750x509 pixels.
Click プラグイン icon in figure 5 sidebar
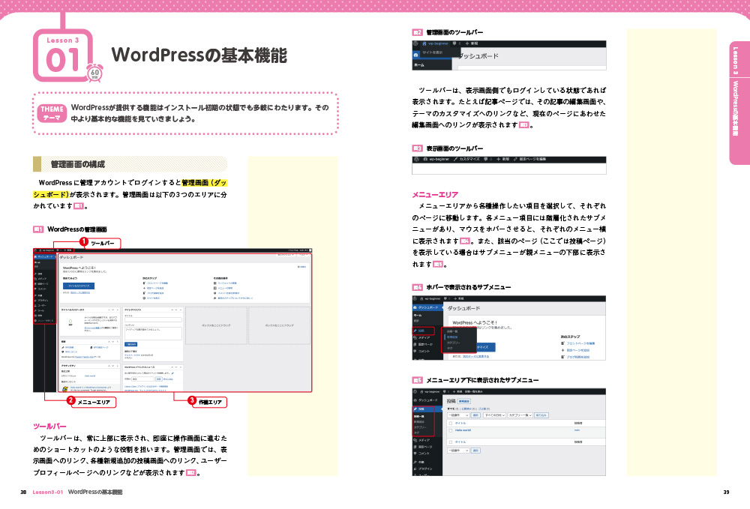415,469
